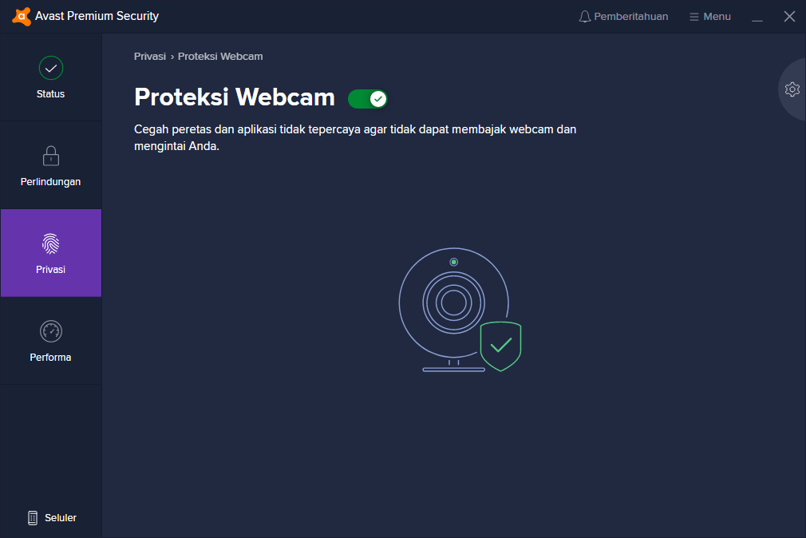Click the Status checkmark circle icon
806x538 pixels.
pos(51,68)
